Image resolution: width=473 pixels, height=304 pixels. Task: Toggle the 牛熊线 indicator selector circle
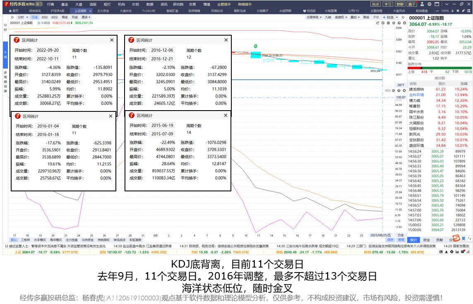pos(38,23)
